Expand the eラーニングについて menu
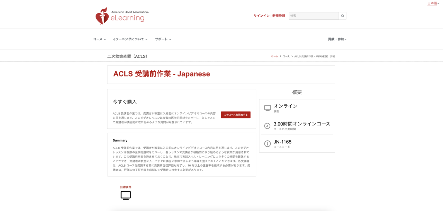Image resolution: width=443 pixels, height=211 pixels. tap(130, 39)
